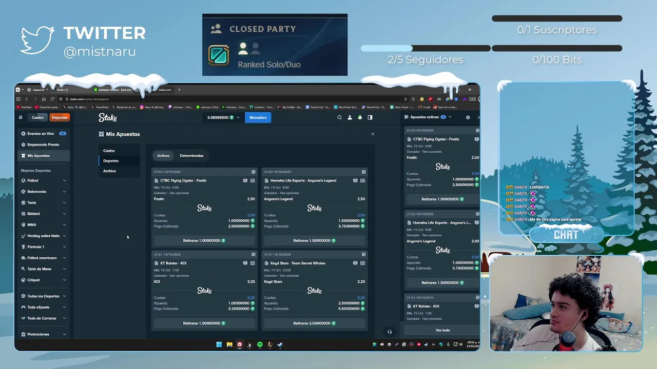
Task: Open live stream icon on CTBC Flying Oyster card
Action: pos(245,180)
